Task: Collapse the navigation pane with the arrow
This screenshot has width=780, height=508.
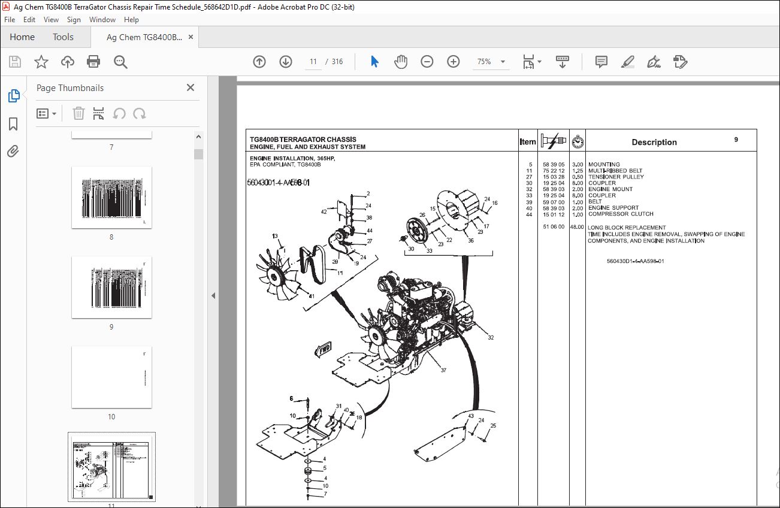Action: pos(212,295)
